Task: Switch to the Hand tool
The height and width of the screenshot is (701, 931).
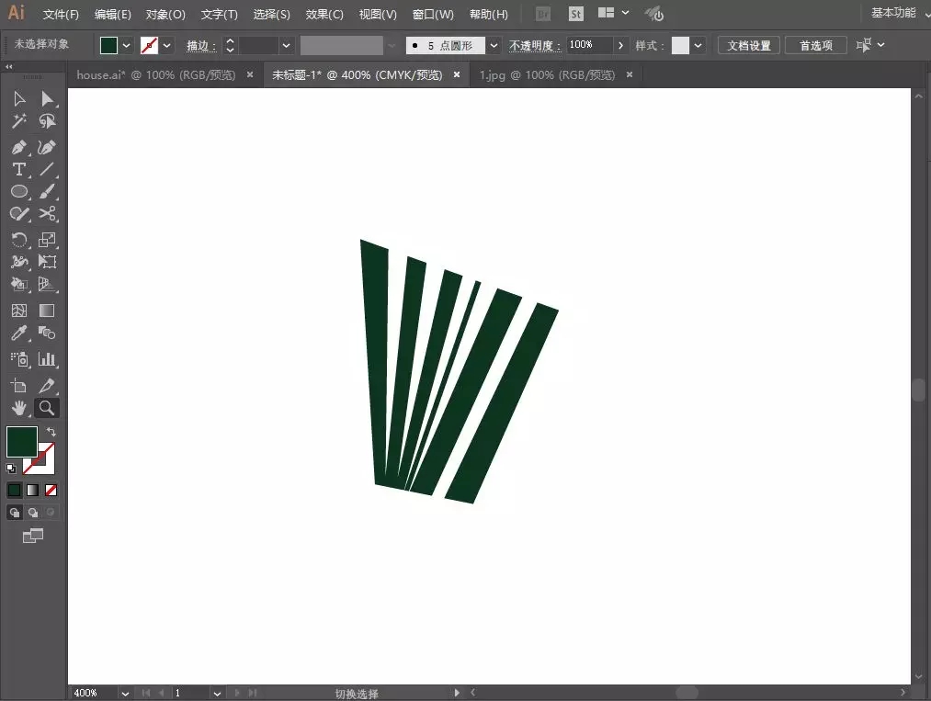Action: tap(19, 408)
